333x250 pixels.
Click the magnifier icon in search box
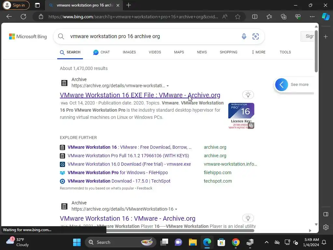tap(61, 36)
